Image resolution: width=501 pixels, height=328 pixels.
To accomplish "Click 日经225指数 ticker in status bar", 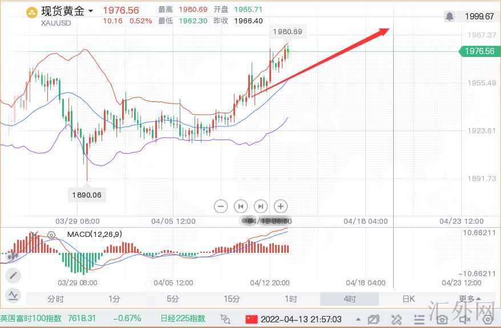I will pos(183,318).
